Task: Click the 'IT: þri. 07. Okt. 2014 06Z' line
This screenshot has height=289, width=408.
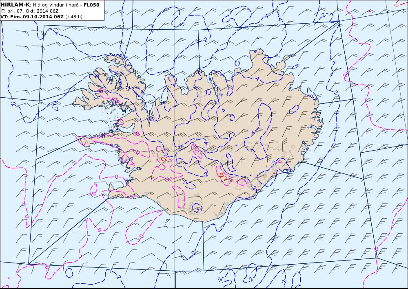Action: pos(29,11)
